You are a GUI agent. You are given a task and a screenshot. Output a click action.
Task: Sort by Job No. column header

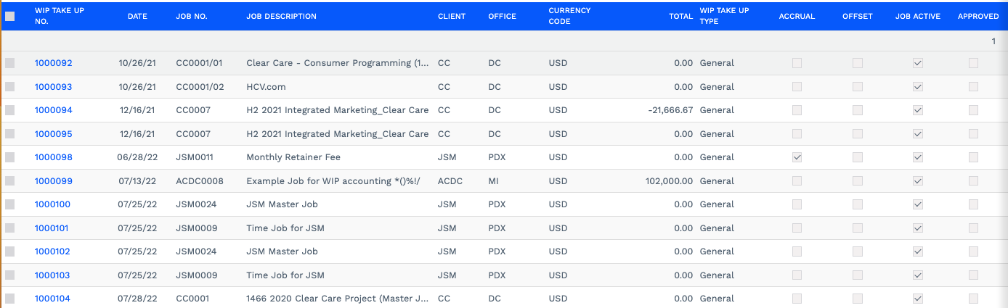[x=192, y=16]
